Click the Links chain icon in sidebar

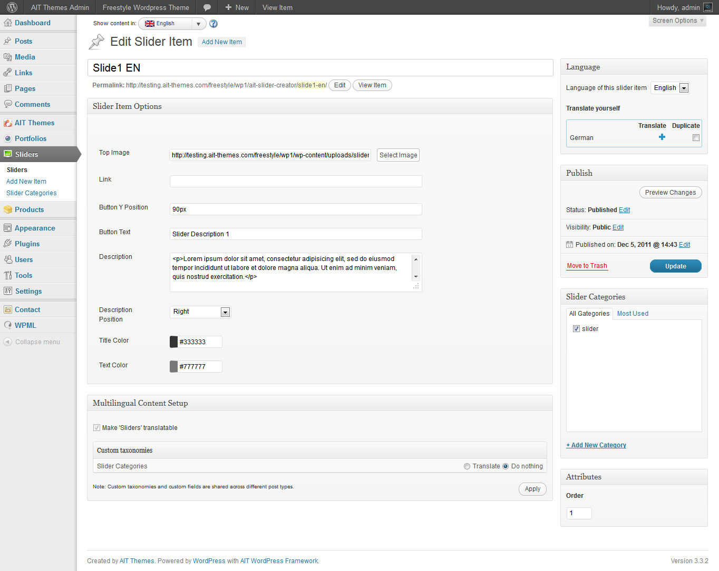(x=7, y=73)
